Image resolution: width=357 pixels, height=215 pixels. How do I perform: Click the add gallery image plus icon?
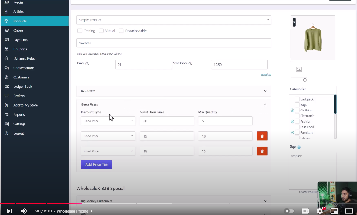[305, 80]
